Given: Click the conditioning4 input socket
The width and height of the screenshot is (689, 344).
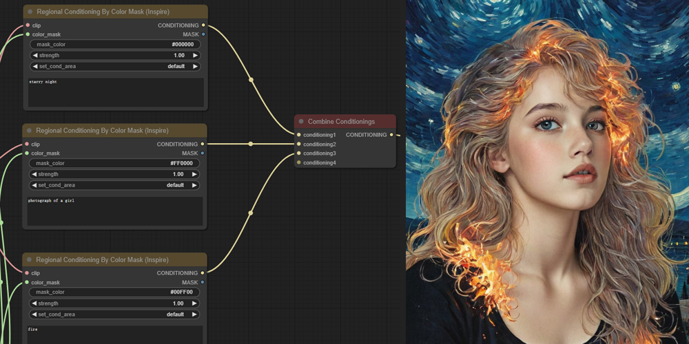Looking at the screenshot, I should (x=299, y=162).
